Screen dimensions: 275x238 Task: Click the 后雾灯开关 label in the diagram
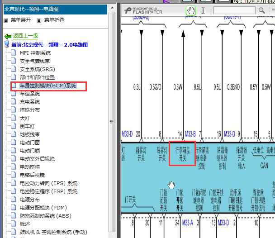[x=162, y=154]
